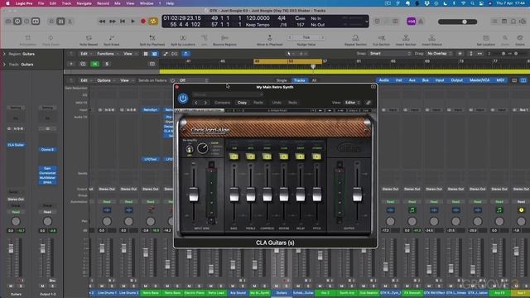This screenshot has height=298, width=530.
Task: Click Insert Silence toolbar icon
Action: click(431, 40)
